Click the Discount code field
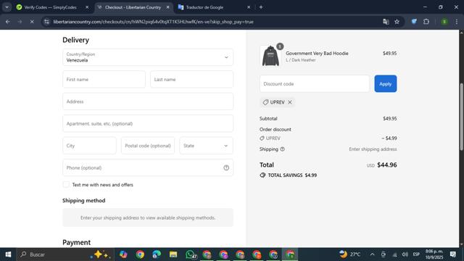This screenshot has width=464, height=261. point(314,84)
